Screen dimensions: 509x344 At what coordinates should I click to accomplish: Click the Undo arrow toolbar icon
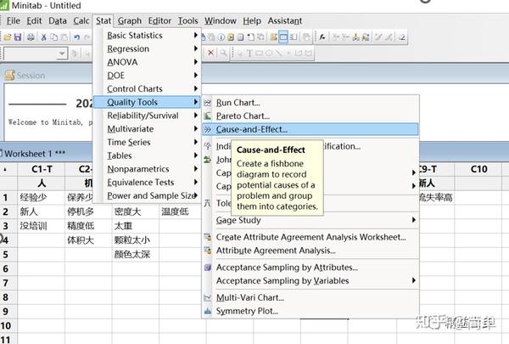pos(76,37)
